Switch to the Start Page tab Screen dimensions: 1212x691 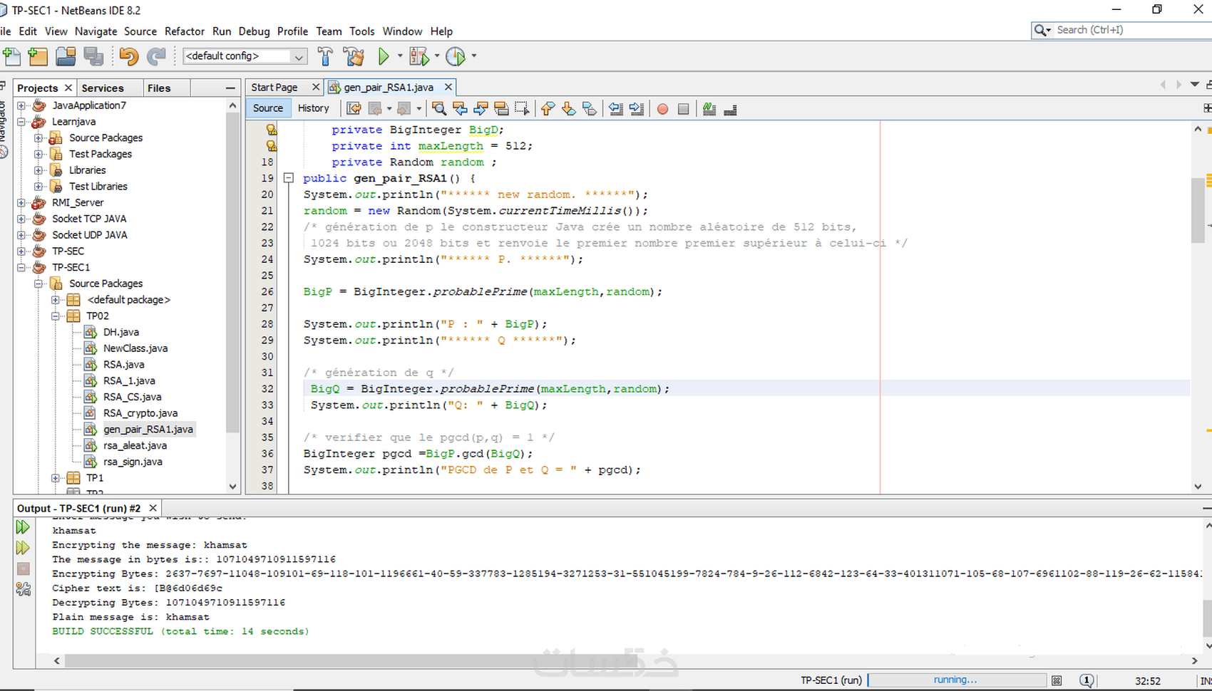coord(274,87)
